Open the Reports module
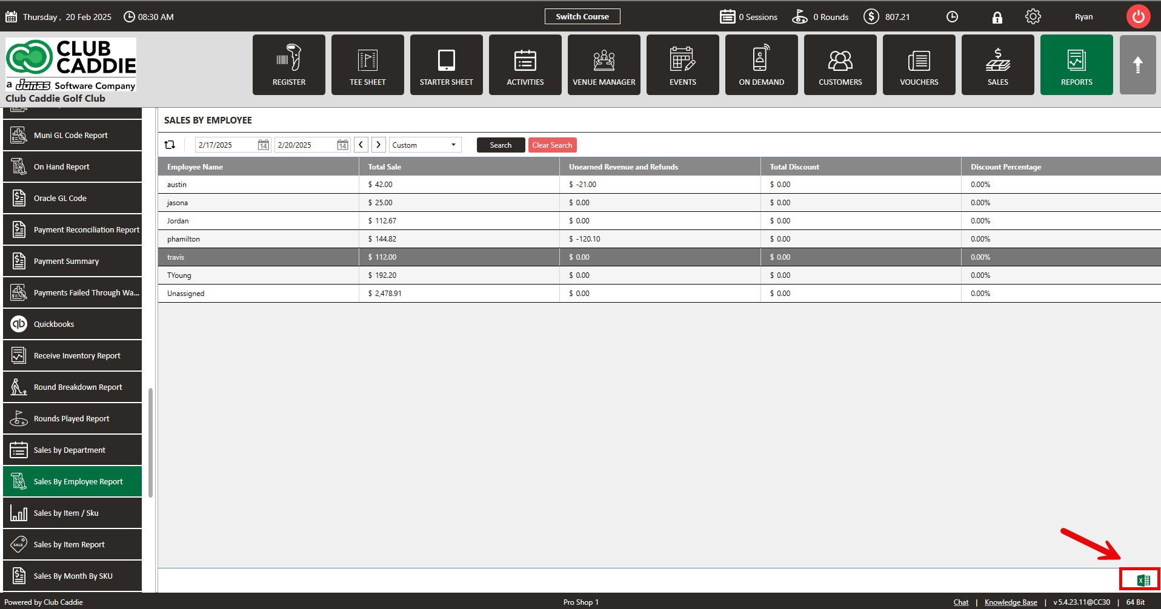The width and height of the screenshot is (1161, 609). pyautogui.click(x=1077, y=65)
